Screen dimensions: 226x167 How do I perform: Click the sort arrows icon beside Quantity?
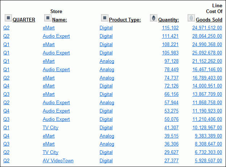tap(154, 18)
